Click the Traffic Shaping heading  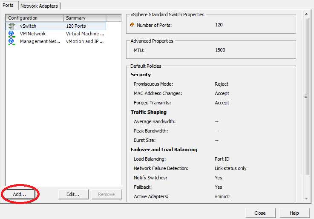pyautogui.click(x=149, y=112)
